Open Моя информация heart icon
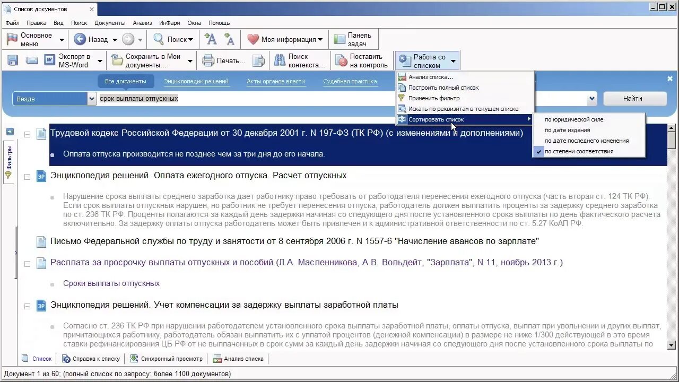This screenshot has width=679, height=382. click(x=253, y=39)
